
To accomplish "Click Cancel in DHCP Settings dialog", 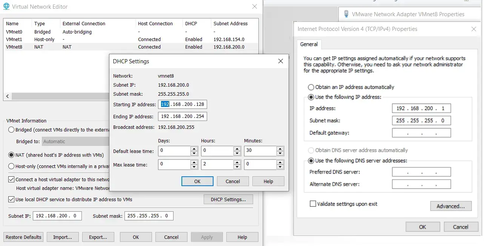I will (x=233, y=181).
